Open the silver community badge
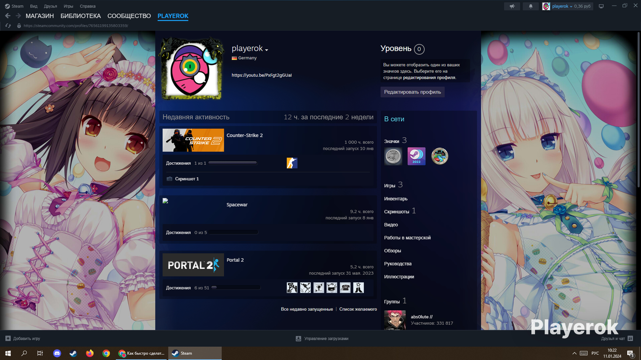Image resolution: width=641 pixels, height=360 pixels. (x=393, y=156)
